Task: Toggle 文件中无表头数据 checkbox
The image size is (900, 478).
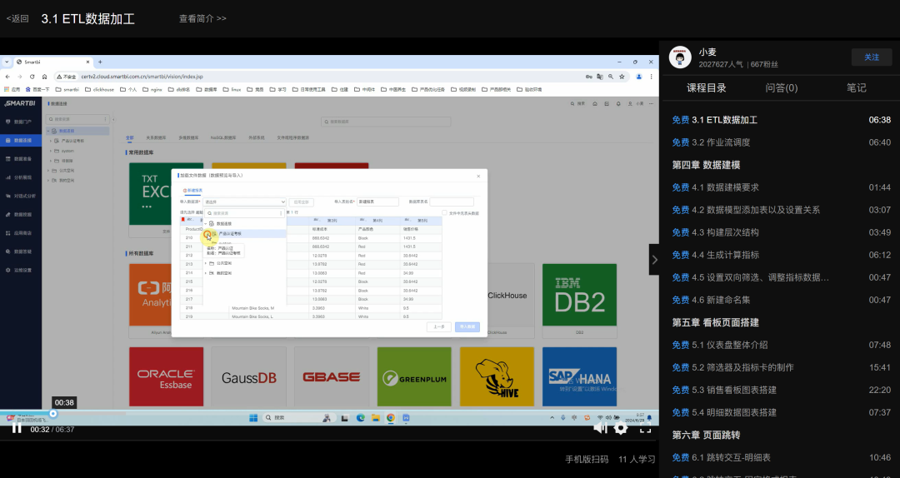Action: [x=444, y=213]
